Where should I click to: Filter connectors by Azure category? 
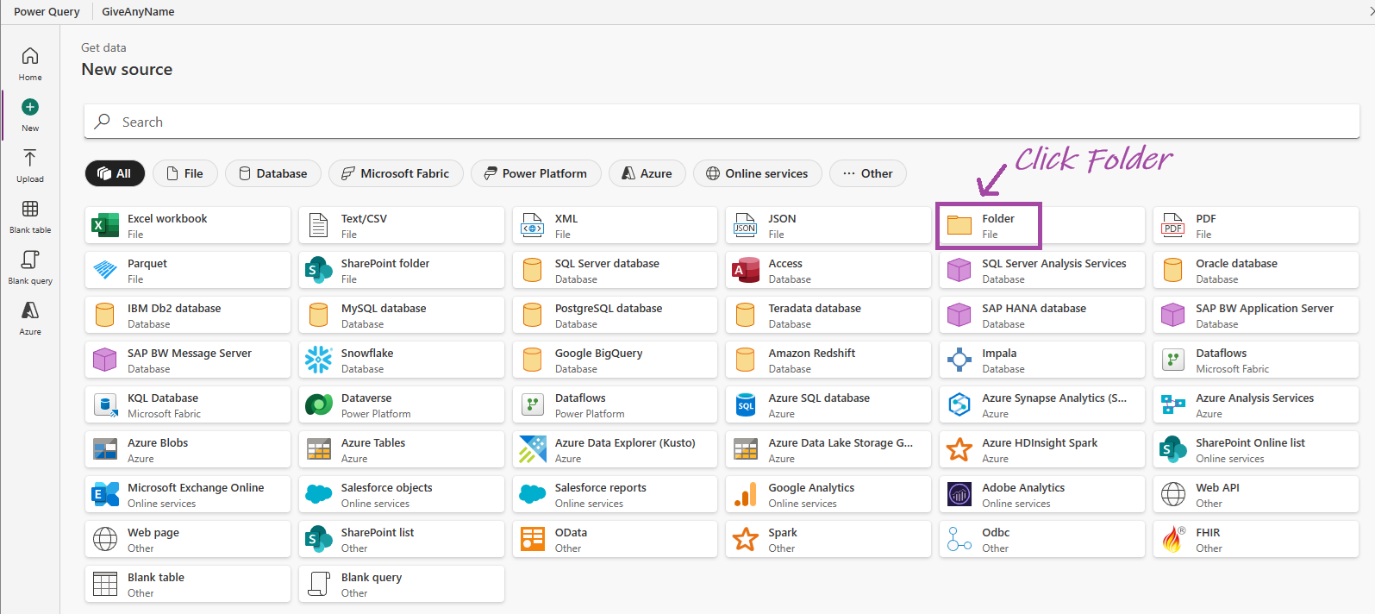[x=647, y=173]
